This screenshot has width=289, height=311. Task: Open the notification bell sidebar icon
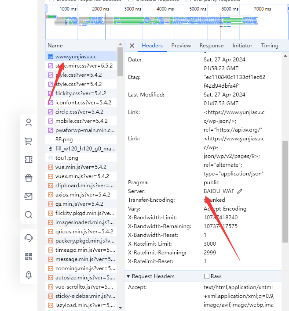point(29,275)
